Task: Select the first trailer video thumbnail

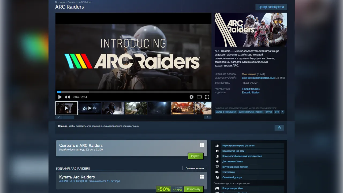Action: pyautogui.click(x=66, y=108)
